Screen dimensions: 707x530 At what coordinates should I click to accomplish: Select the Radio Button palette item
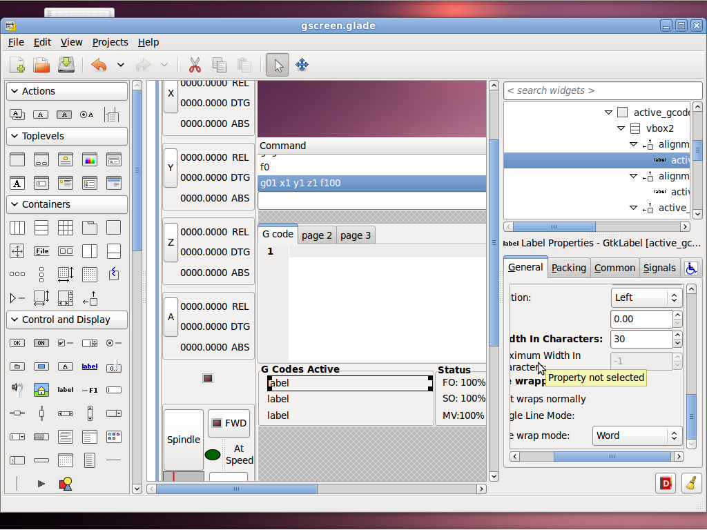(114, 343)
